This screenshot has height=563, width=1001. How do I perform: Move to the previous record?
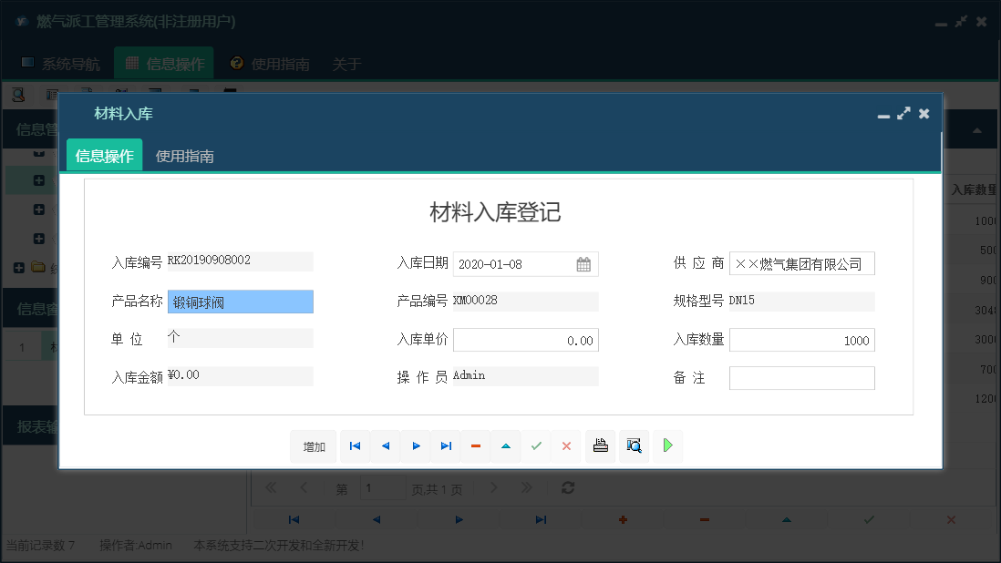click(385, 446)
